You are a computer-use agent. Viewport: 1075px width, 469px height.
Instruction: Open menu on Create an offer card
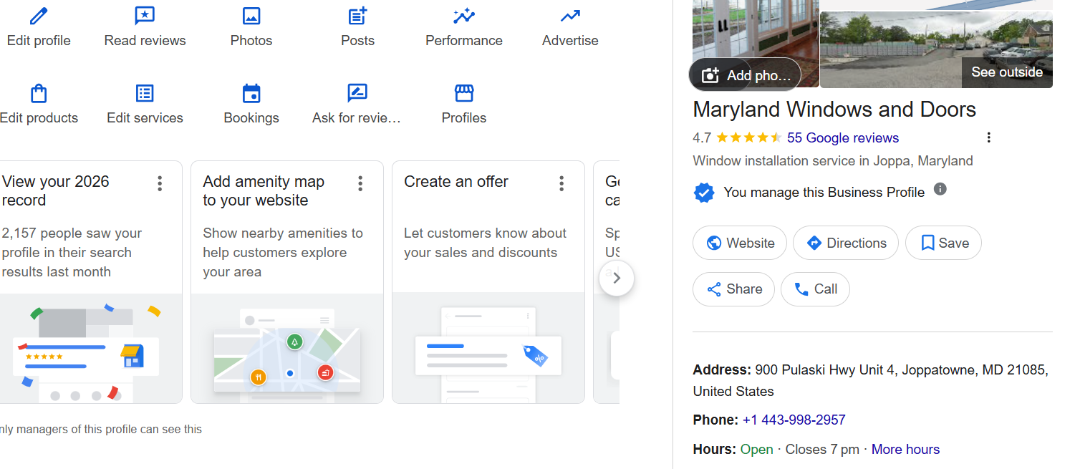[561, 183]
